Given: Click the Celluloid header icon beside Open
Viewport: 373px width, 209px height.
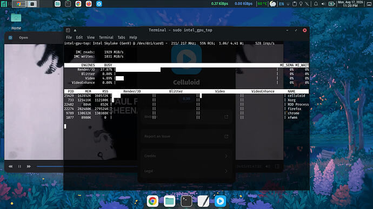Looking at the screenshot, I should 10,38.
